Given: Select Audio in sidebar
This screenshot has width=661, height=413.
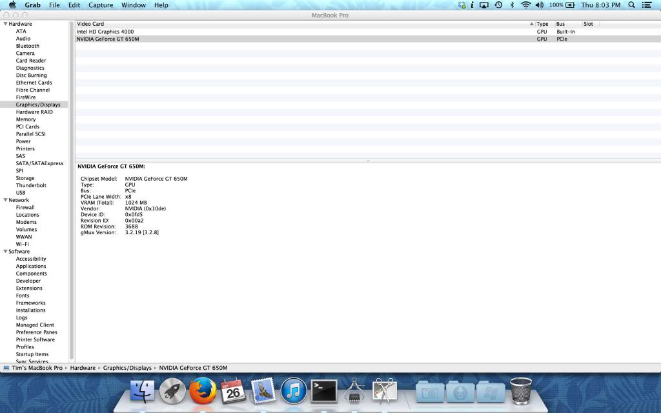Looking at the screenshot, I should pos(23,38).
